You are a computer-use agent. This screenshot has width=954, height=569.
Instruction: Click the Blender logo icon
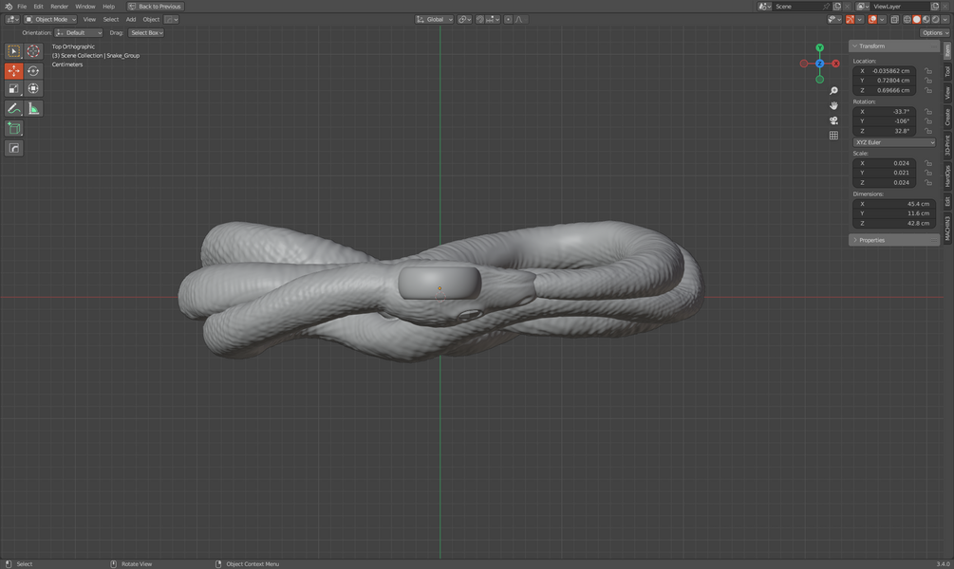[8, 6]
